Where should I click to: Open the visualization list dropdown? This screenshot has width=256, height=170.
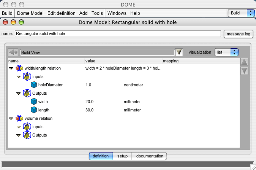coord(226,52)
